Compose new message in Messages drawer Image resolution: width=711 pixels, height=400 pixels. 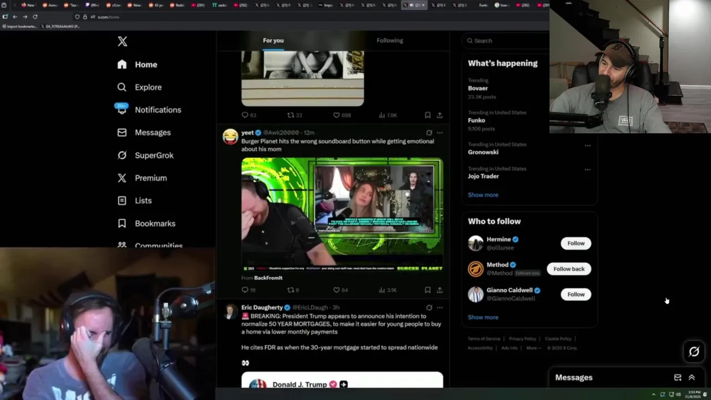pyautogui.click(x=678, y=378)
